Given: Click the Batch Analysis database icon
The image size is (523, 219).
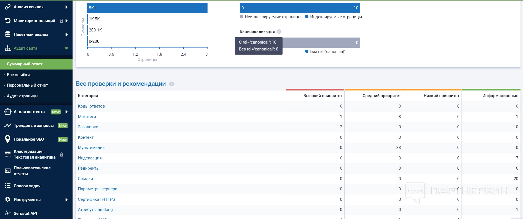Looking at the screenshot, I should click(8, 34).
